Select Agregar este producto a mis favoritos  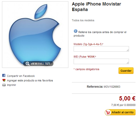click(x=30, y=80)
